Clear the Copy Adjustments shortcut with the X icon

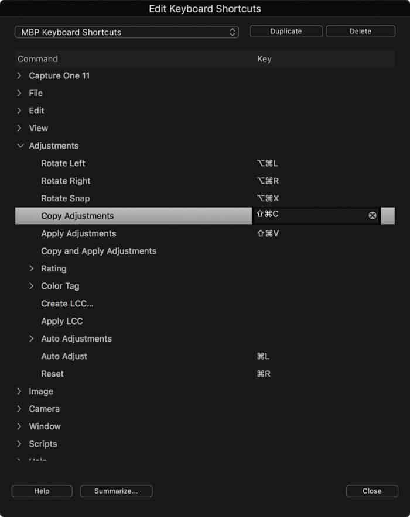[x=372, y=215]
